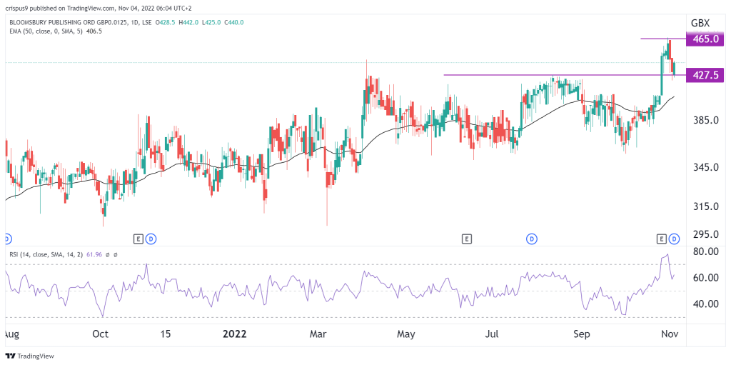Click the 345.0 price axis label

706,166
